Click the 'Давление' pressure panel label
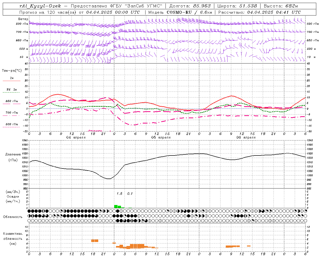The image size is (320, 256). (x=13, y=154)
